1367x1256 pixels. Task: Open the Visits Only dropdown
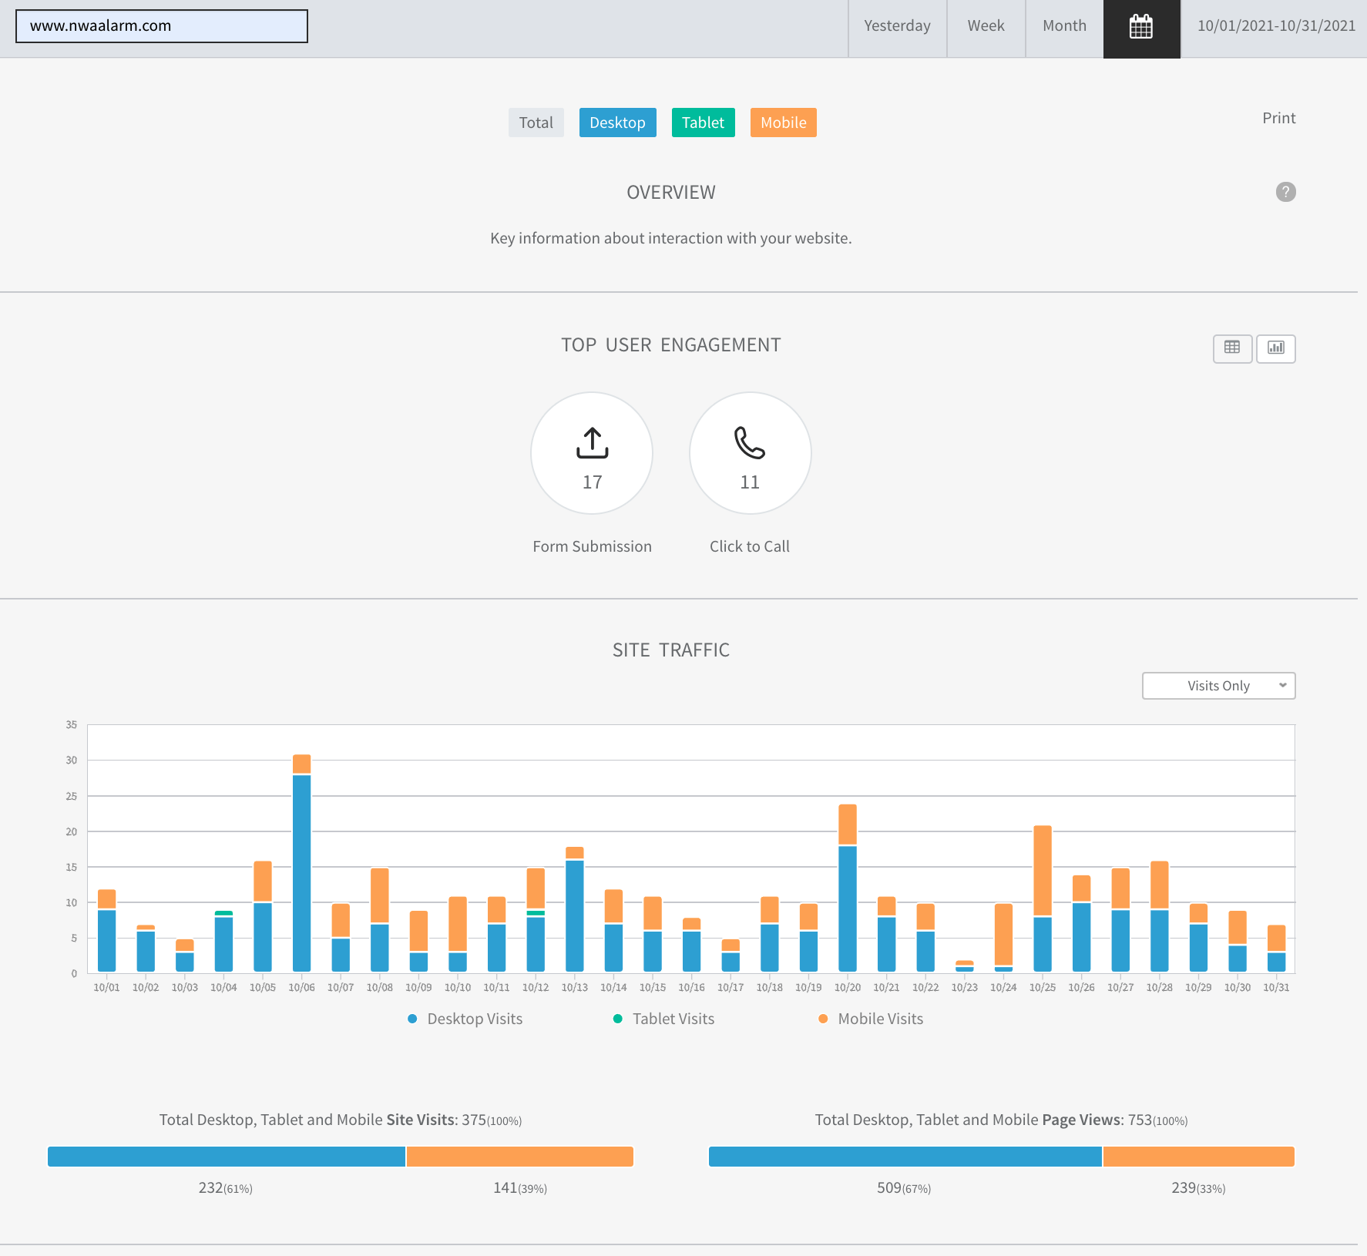point(1218,686)
